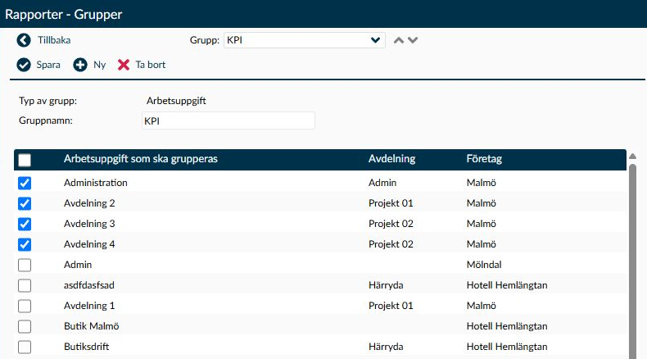The image size is (647, 359).
Task: Click the Administration row name
Action: (x=96, y=183)
